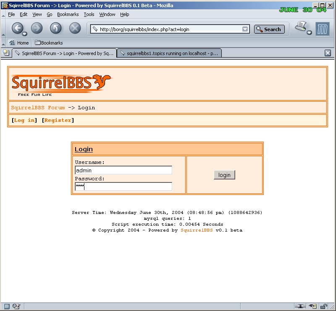Click the 'mysql queries: 1' text
The height and width of the screenshot is (311, 336).
coord(167,219)
